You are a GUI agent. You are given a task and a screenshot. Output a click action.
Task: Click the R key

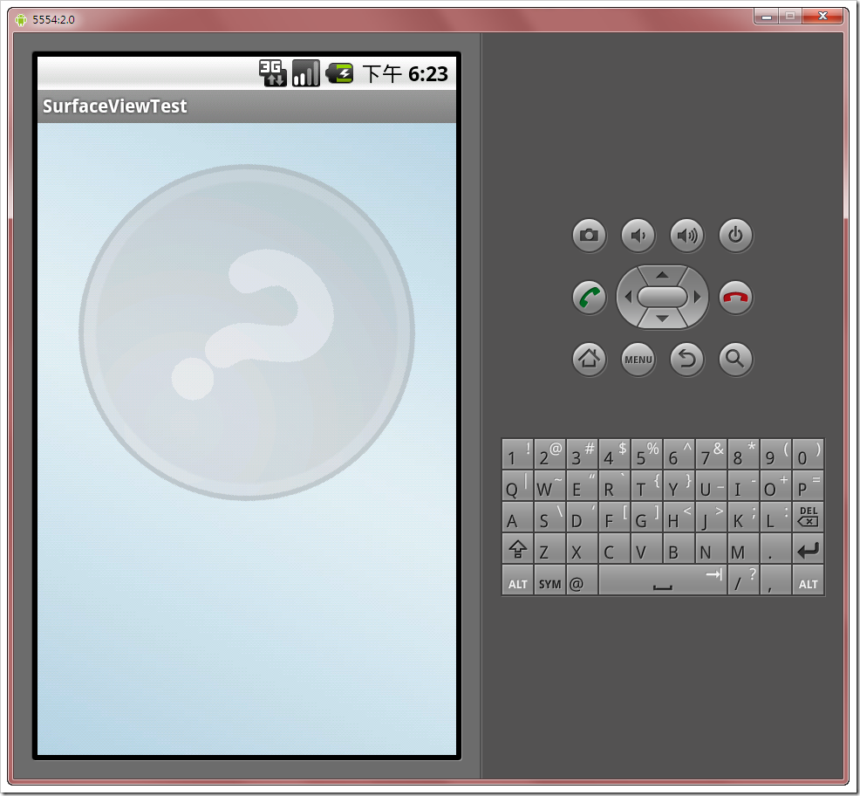click(x=614, y=485)
